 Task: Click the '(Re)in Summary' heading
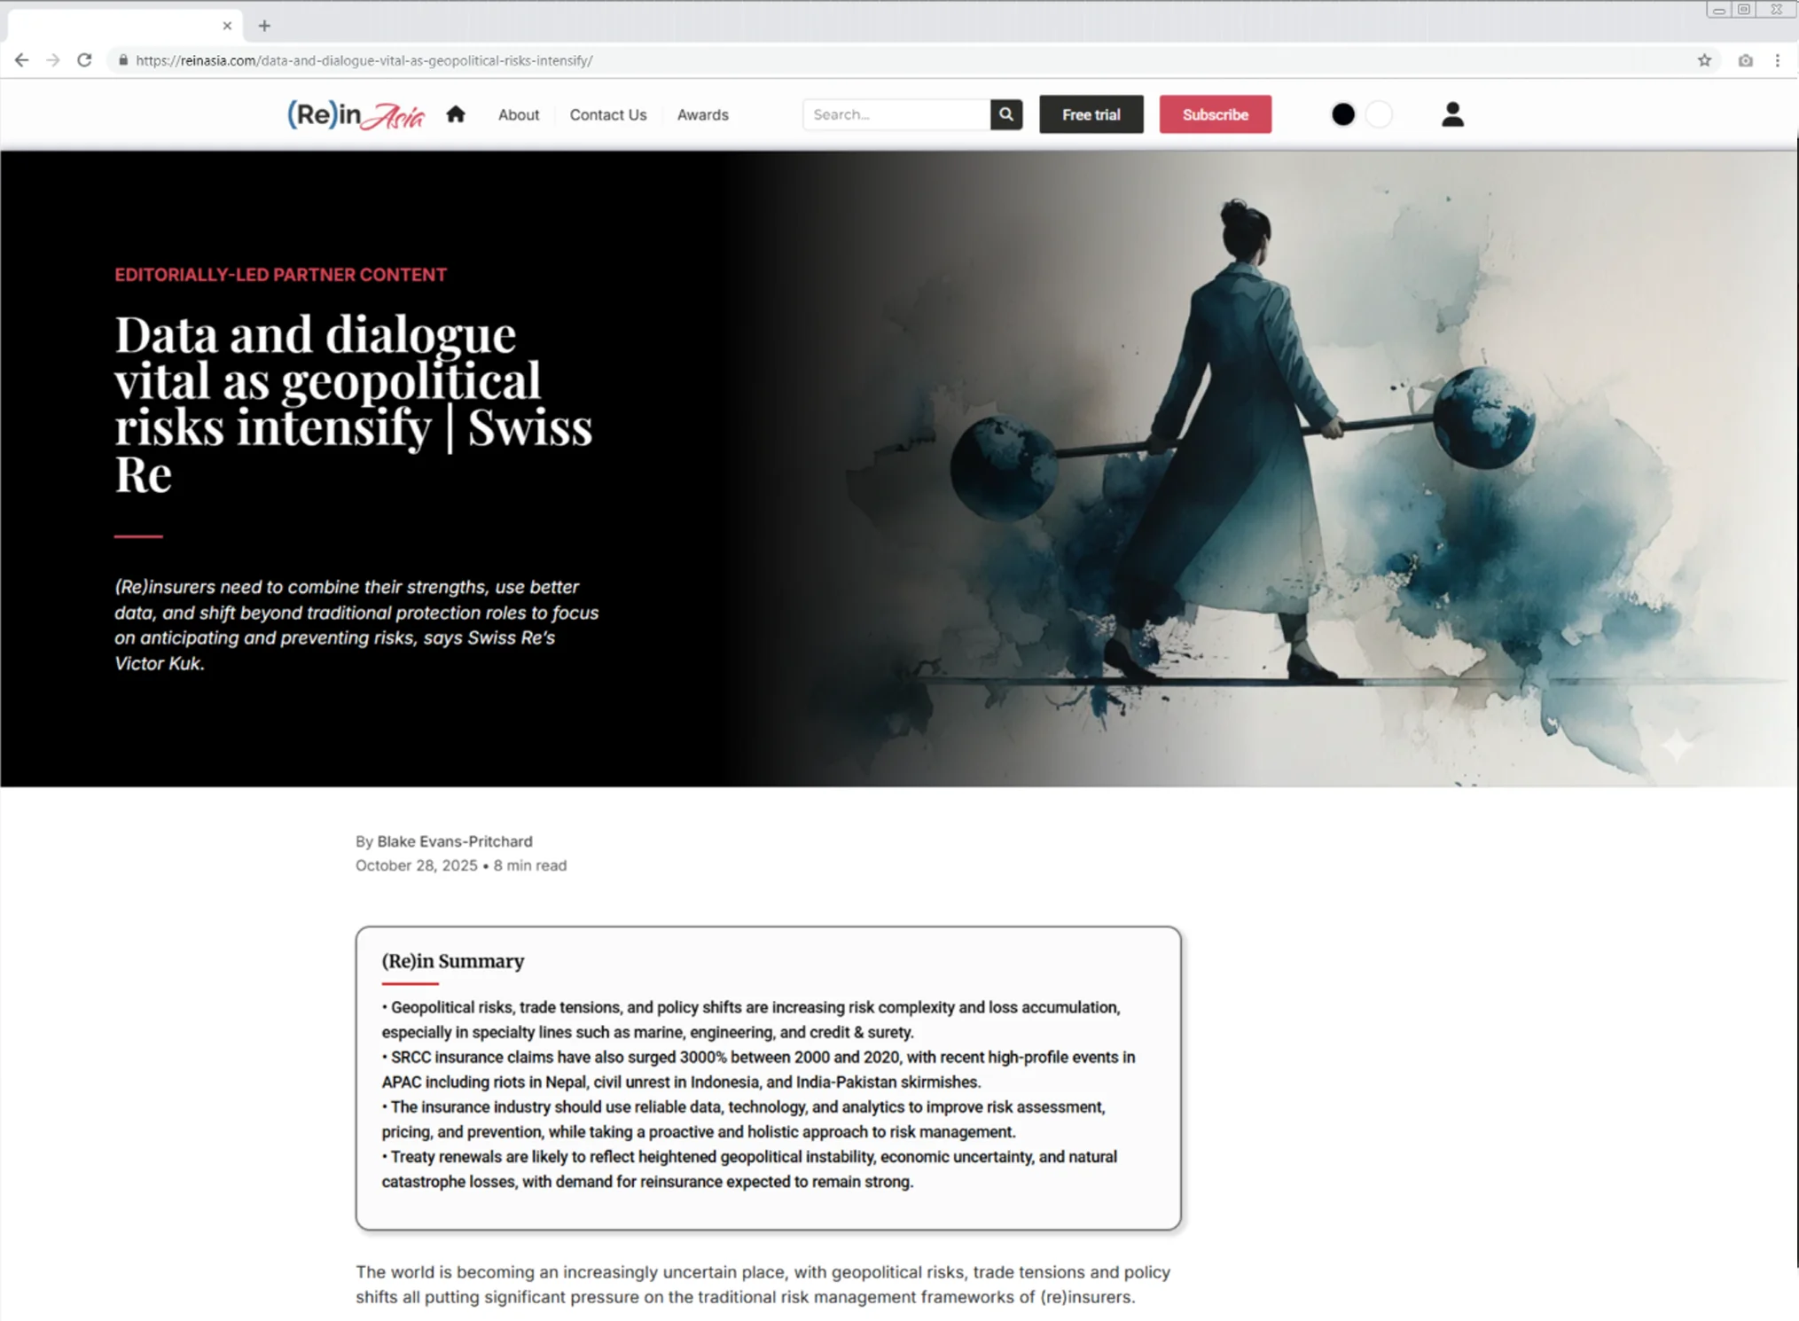tap(453, 961)
